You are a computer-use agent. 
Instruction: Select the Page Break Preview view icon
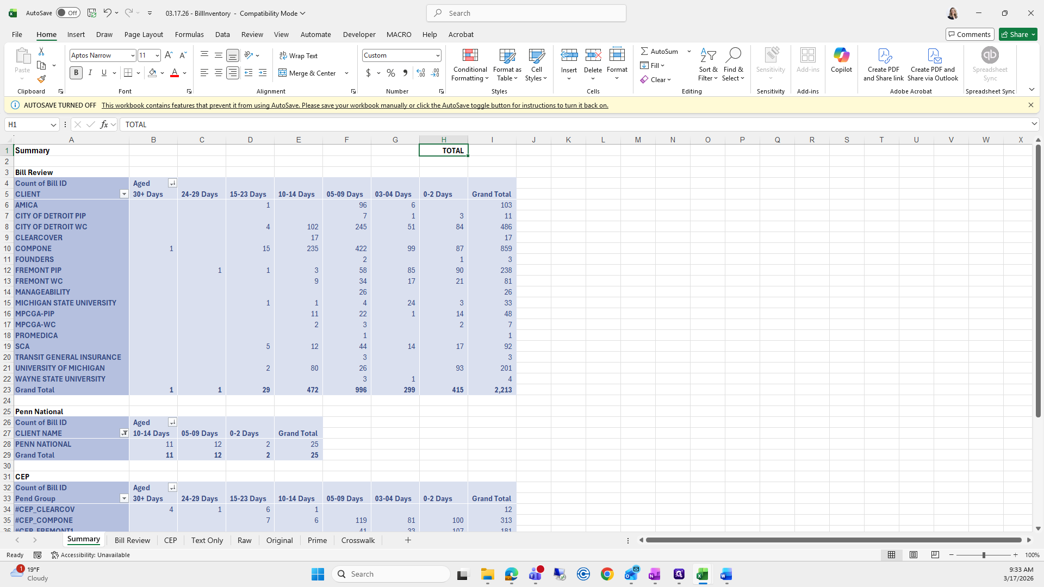(935, 555)
